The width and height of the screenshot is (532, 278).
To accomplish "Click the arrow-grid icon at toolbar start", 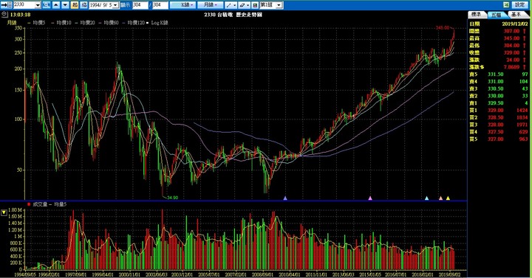I will tap(7, 4).
